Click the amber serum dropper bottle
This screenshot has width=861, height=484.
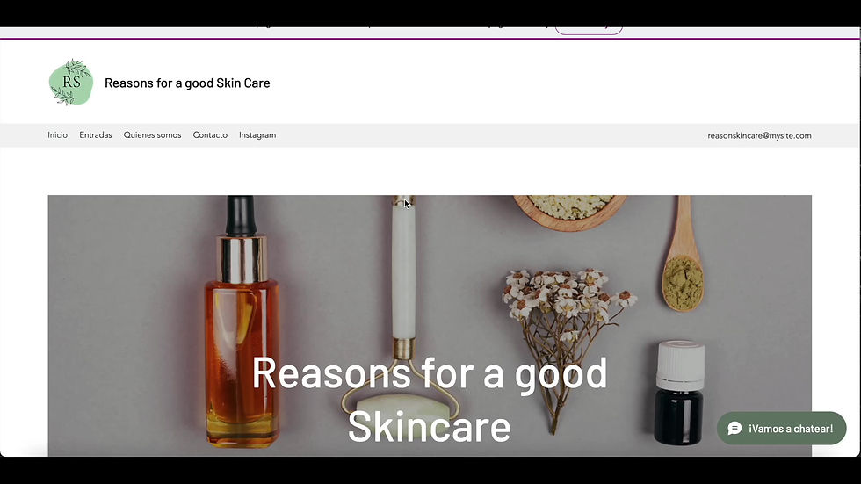pyautogui.click(x=242, y=321)
